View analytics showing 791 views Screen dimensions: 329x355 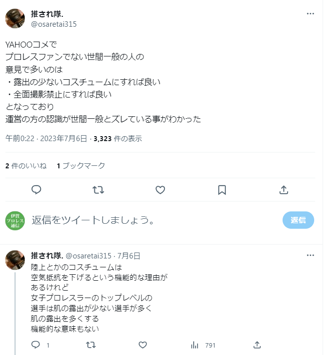(x=203, y=345)
